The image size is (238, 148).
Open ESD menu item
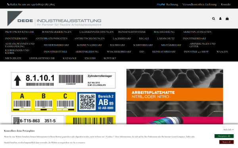[142, 52]
